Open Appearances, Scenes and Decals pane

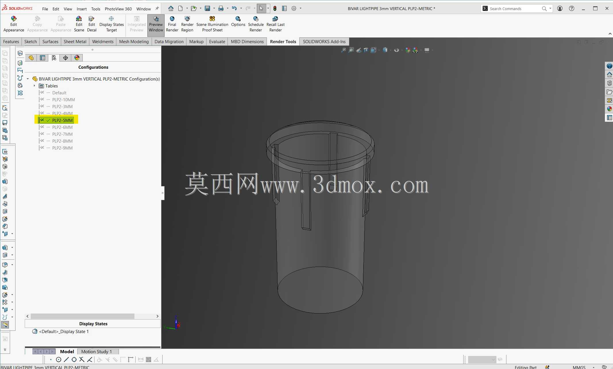point(609,109)
